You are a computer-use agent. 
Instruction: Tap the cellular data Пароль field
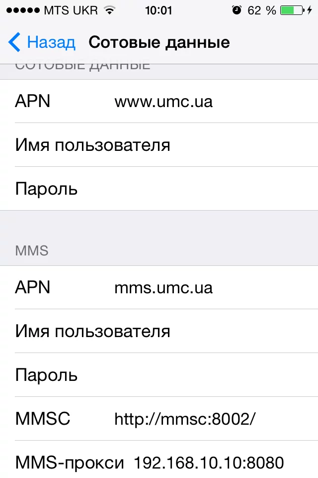[199, 189]
